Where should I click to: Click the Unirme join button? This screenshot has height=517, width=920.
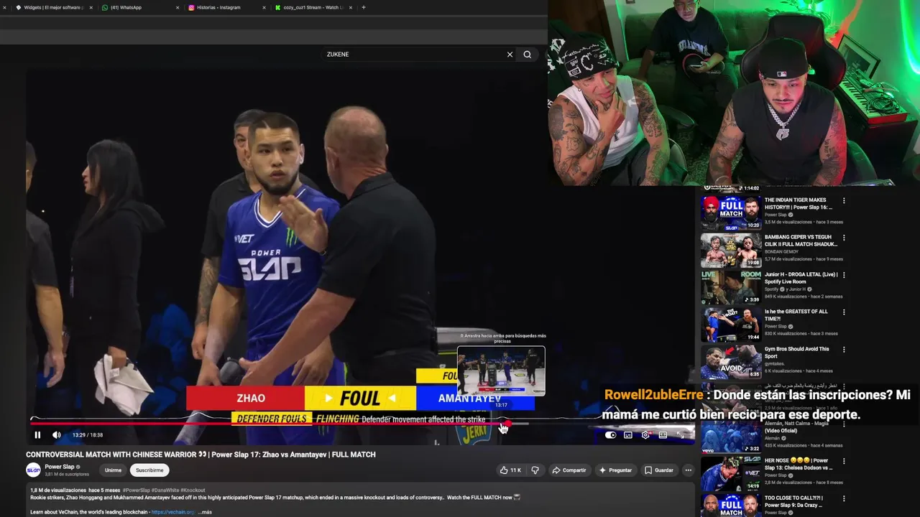[113, 470]
